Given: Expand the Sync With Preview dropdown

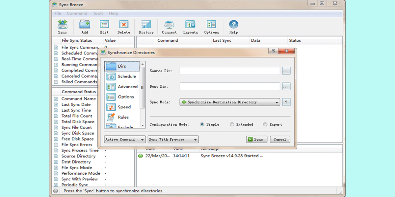Looking at the screenshot, I should pos(173,140).
